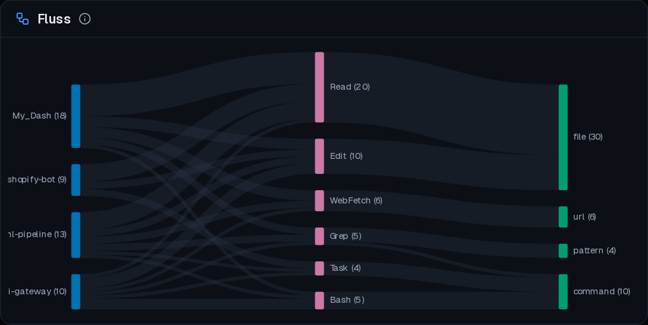Click the flow link from Read to file
Image resolution: width=648 pixels, height=325 pixels.
coord(442,104)
